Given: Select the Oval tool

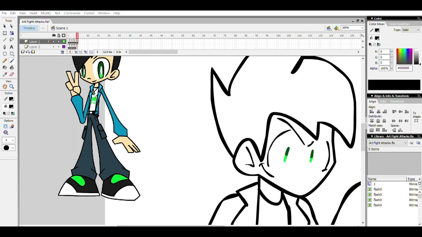Looking at the screenshot, I should (x=5, y=54).
